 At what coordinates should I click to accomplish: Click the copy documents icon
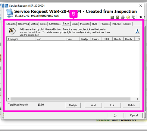click(133, 17)
